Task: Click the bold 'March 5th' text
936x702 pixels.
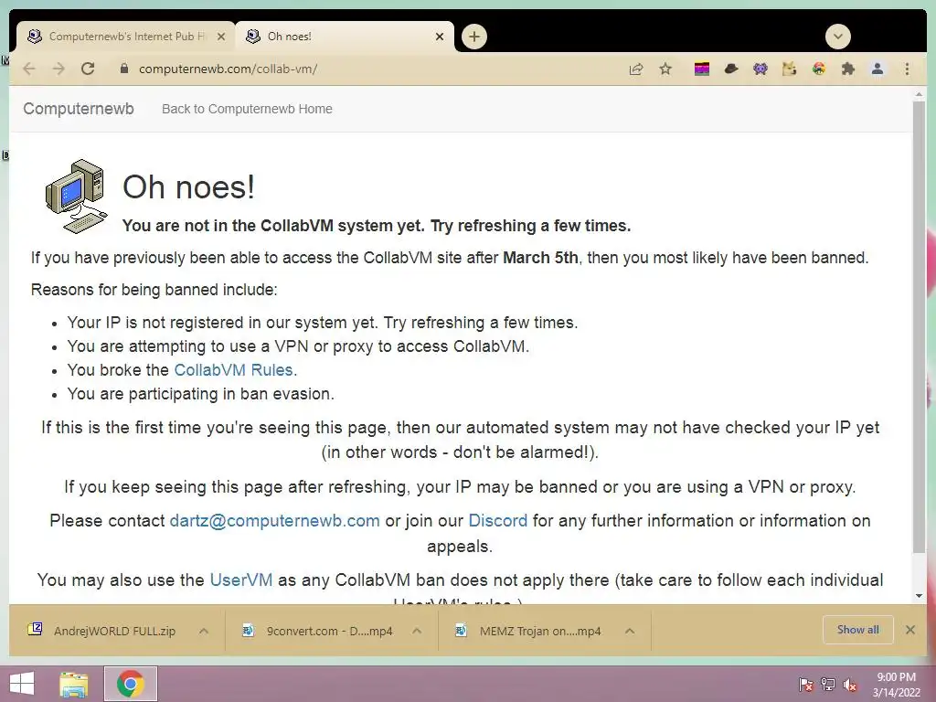Action: pyautogui.click(x=540, y=258)
